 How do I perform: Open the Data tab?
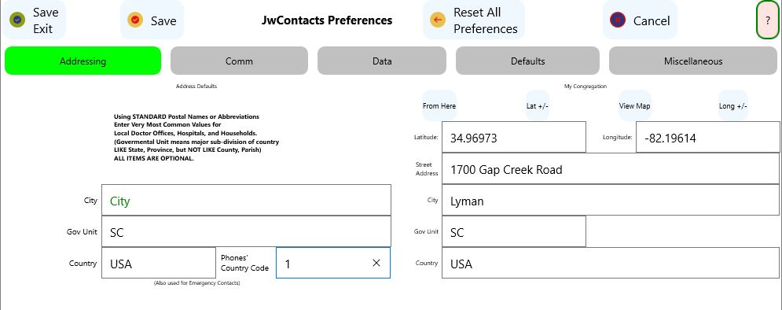coord(381,61)
